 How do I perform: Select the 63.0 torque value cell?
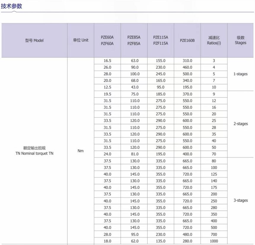coord(135,61)
